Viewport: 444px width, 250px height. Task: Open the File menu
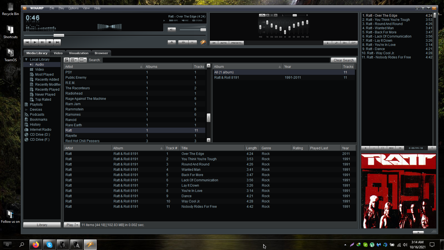coord(52,8)
